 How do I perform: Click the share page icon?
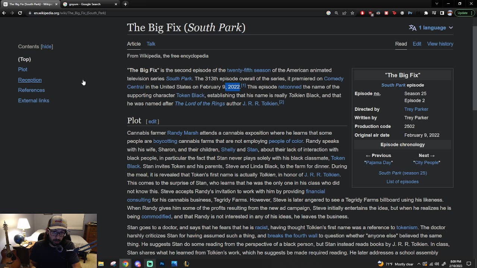344,13
